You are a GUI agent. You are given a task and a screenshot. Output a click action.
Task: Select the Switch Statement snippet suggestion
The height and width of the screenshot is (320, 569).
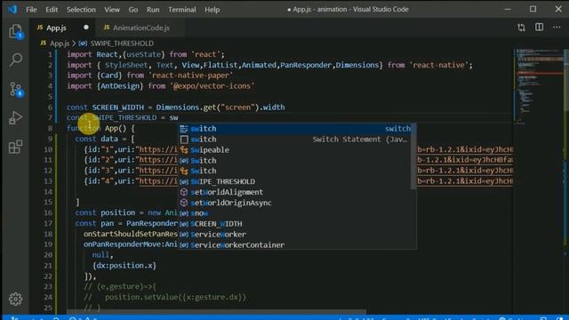[x=297, y=140]
